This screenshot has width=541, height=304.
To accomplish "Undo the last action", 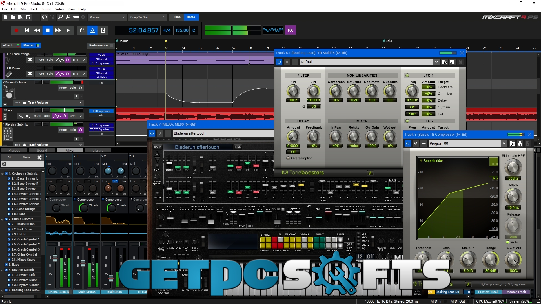I will tap(45, 17).
